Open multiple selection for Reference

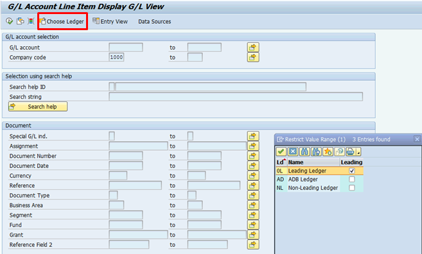253,185
